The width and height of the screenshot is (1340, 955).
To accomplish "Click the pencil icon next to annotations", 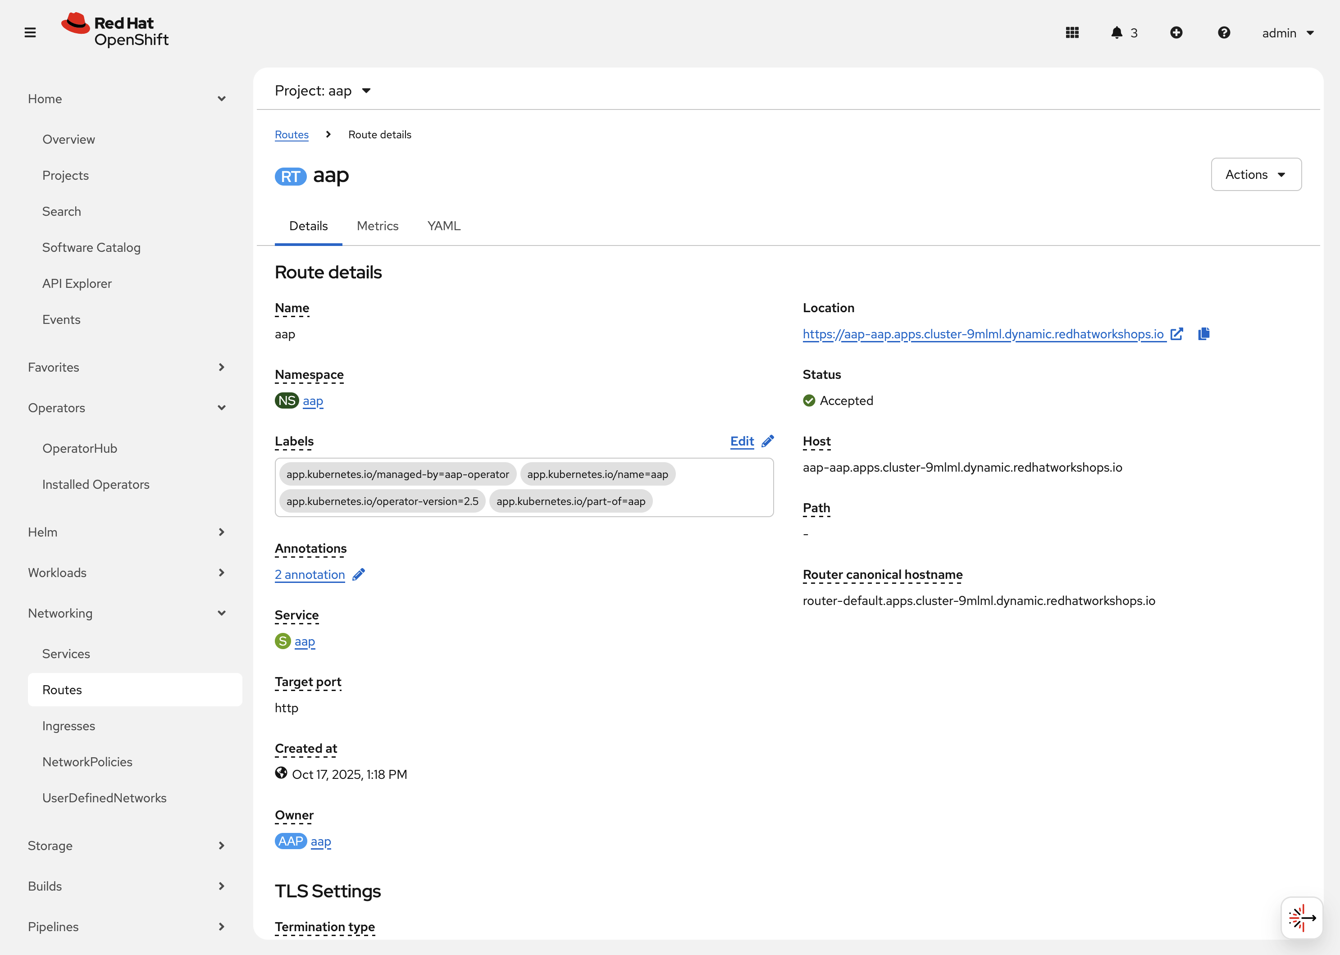I will pyautogui.click(x=358, y=574).
